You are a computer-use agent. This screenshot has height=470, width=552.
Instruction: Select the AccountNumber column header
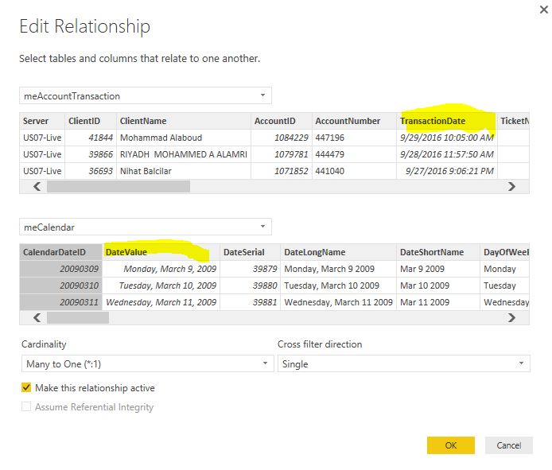pyautogui.click(x=354, y=121)
